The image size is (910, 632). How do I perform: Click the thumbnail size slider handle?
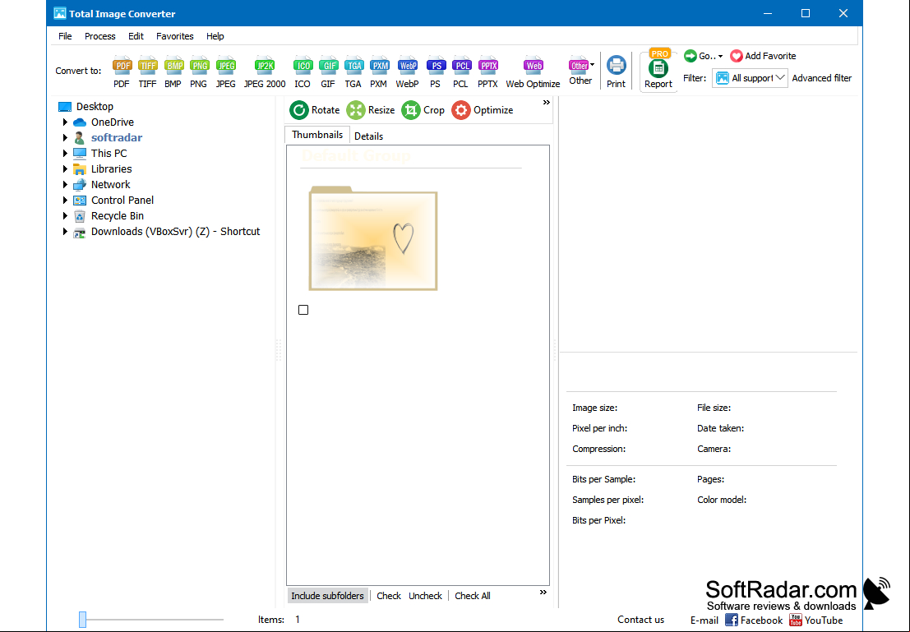tap(82, 619)
